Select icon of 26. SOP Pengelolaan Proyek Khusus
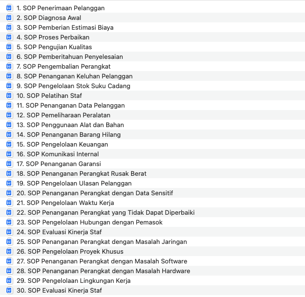305x297 pixels. (x=9, y=251)
